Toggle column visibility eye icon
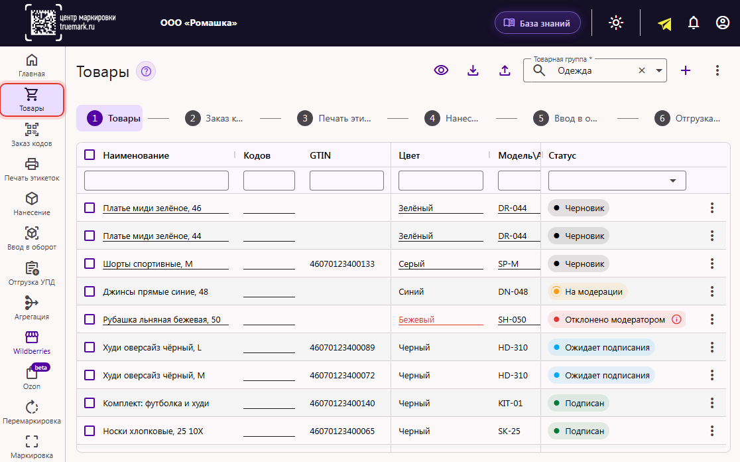 pyautogui.click(x=441, y=70)
